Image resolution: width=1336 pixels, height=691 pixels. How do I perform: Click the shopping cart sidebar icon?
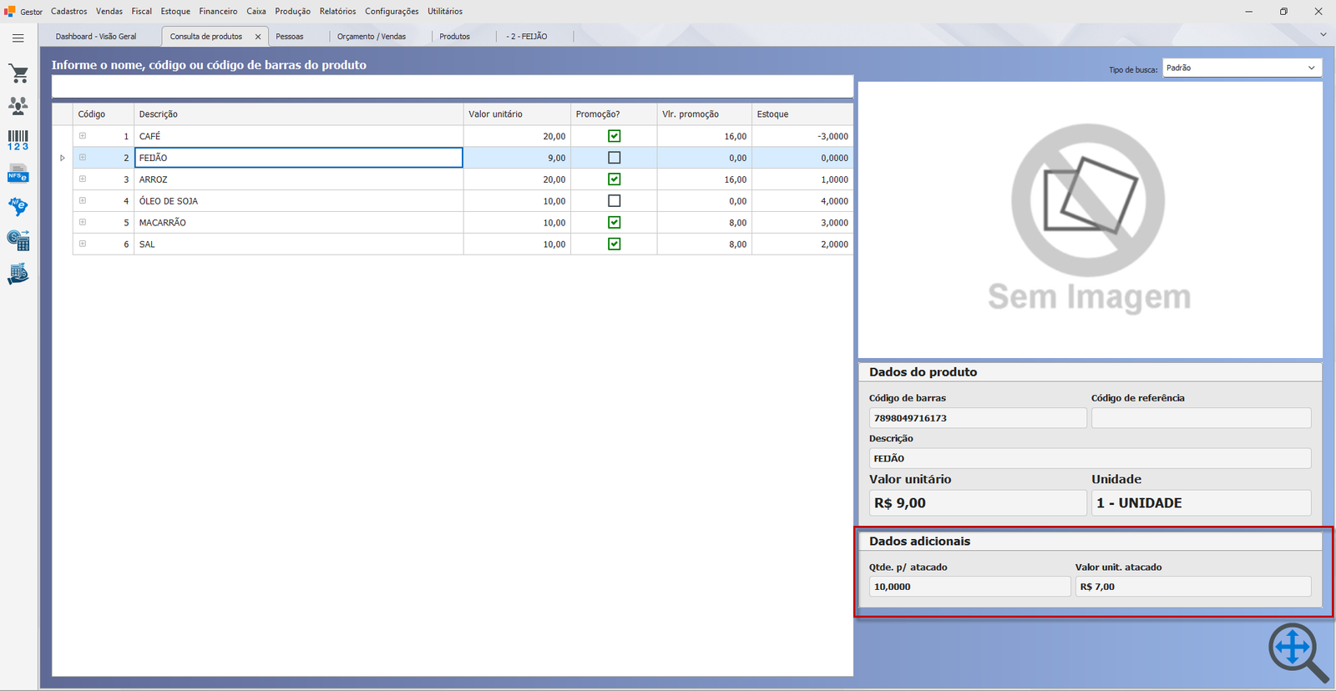click(18, 73)
